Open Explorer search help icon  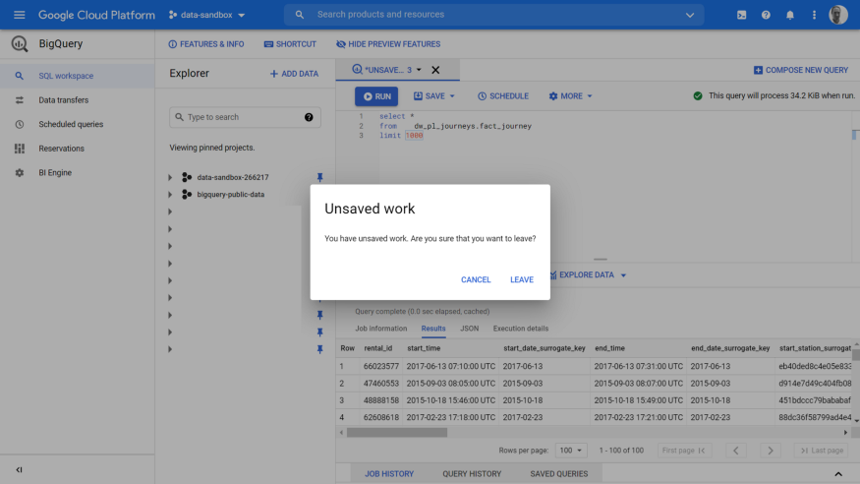309,117
